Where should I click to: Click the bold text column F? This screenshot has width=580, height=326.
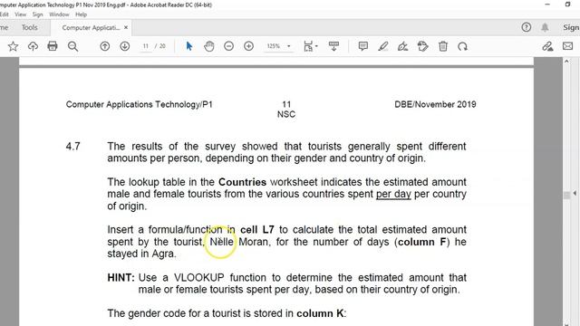click(x=422, y=242)
